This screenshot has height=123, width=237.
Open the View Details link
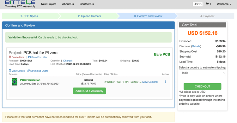tap(18, 71)
